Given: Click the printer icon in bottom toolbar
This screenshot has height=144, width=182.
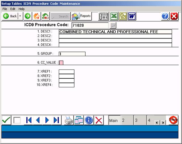Looking at the screenshot, I should [69, 120].
